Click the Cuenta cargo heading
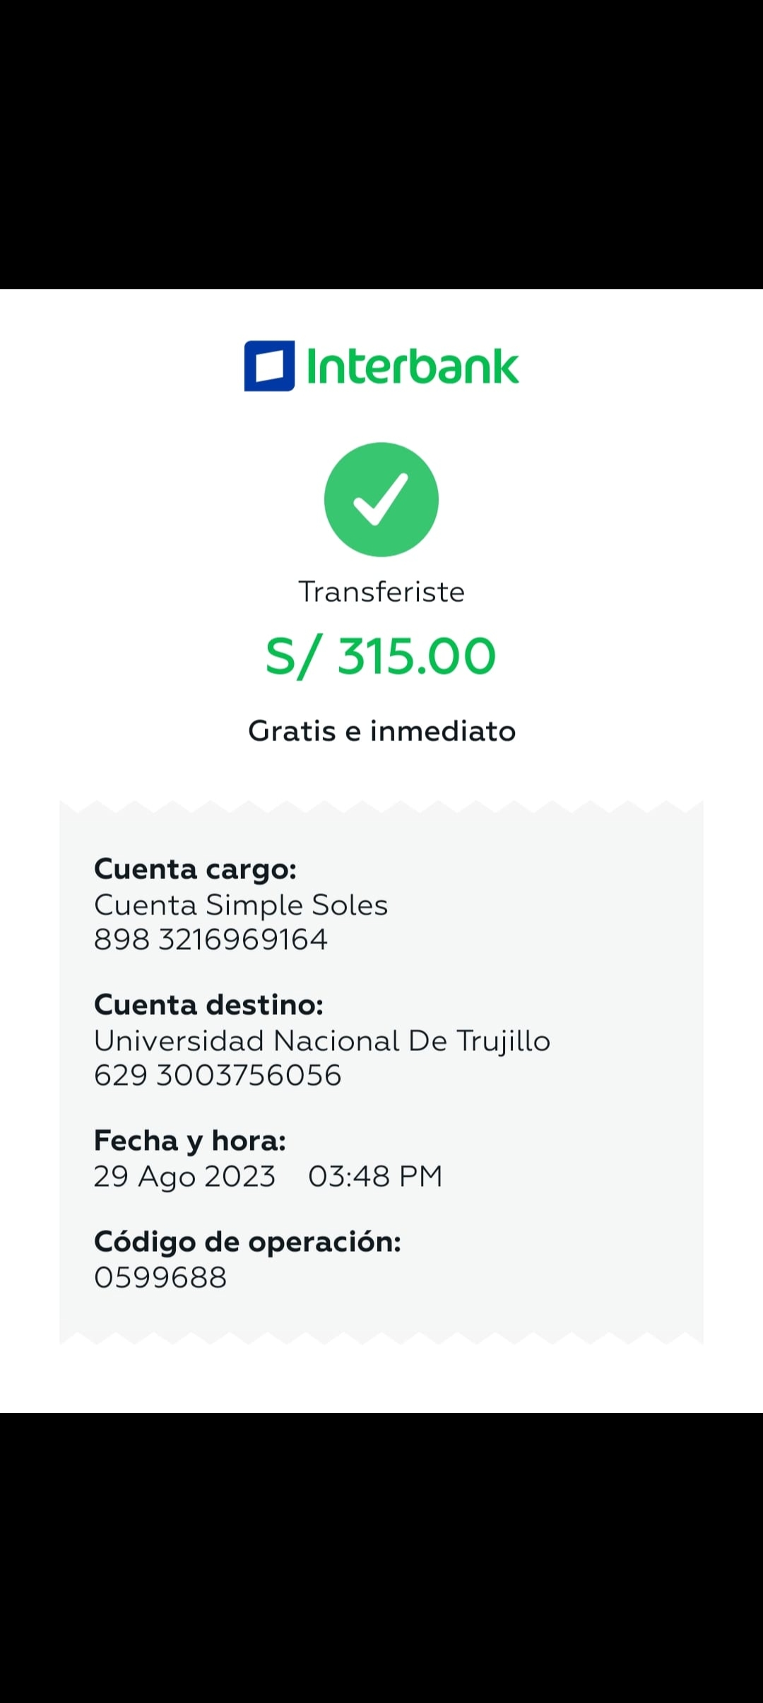 (x=195, y=869)
